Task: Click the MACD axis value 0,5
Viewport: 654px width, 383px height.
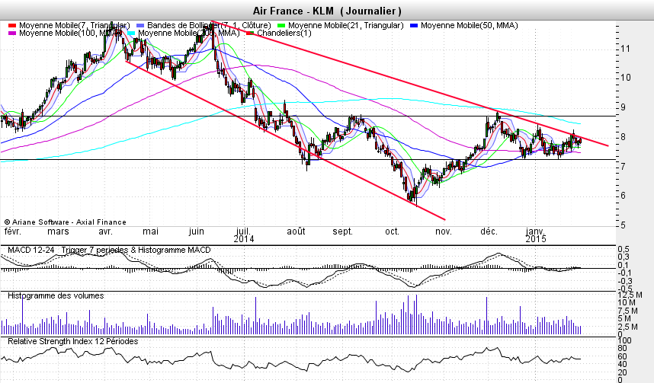Action: (624, 250)
